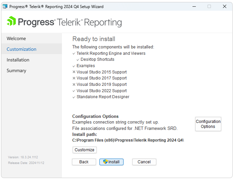Click the Customize button
The image size is (234, 179).
85,150
